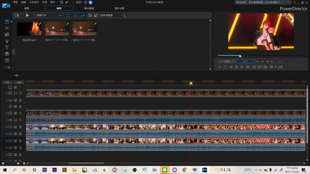Pause the preview playback
The height and width of the screenshot is (174, 310).
coord(219,67)
